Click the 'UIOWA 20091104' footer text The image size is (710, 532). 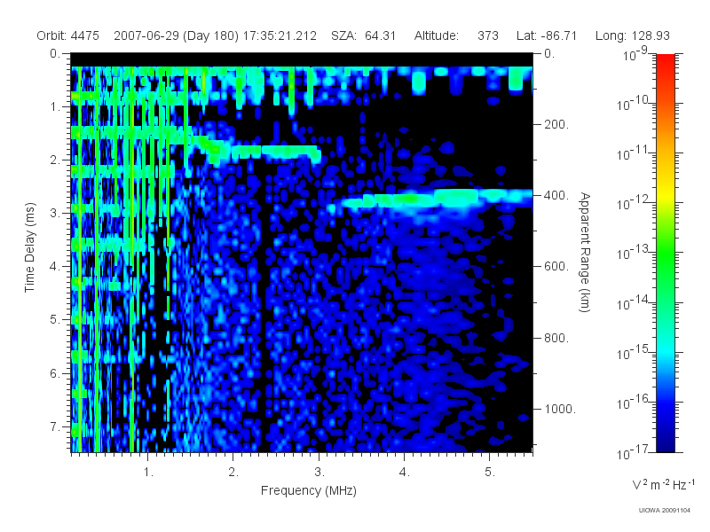664,511
